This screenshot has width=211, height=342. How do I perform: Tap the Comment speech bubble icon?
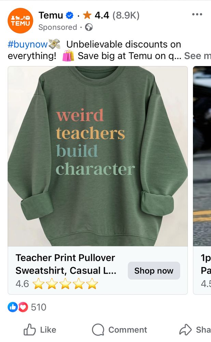click(98, 330)
